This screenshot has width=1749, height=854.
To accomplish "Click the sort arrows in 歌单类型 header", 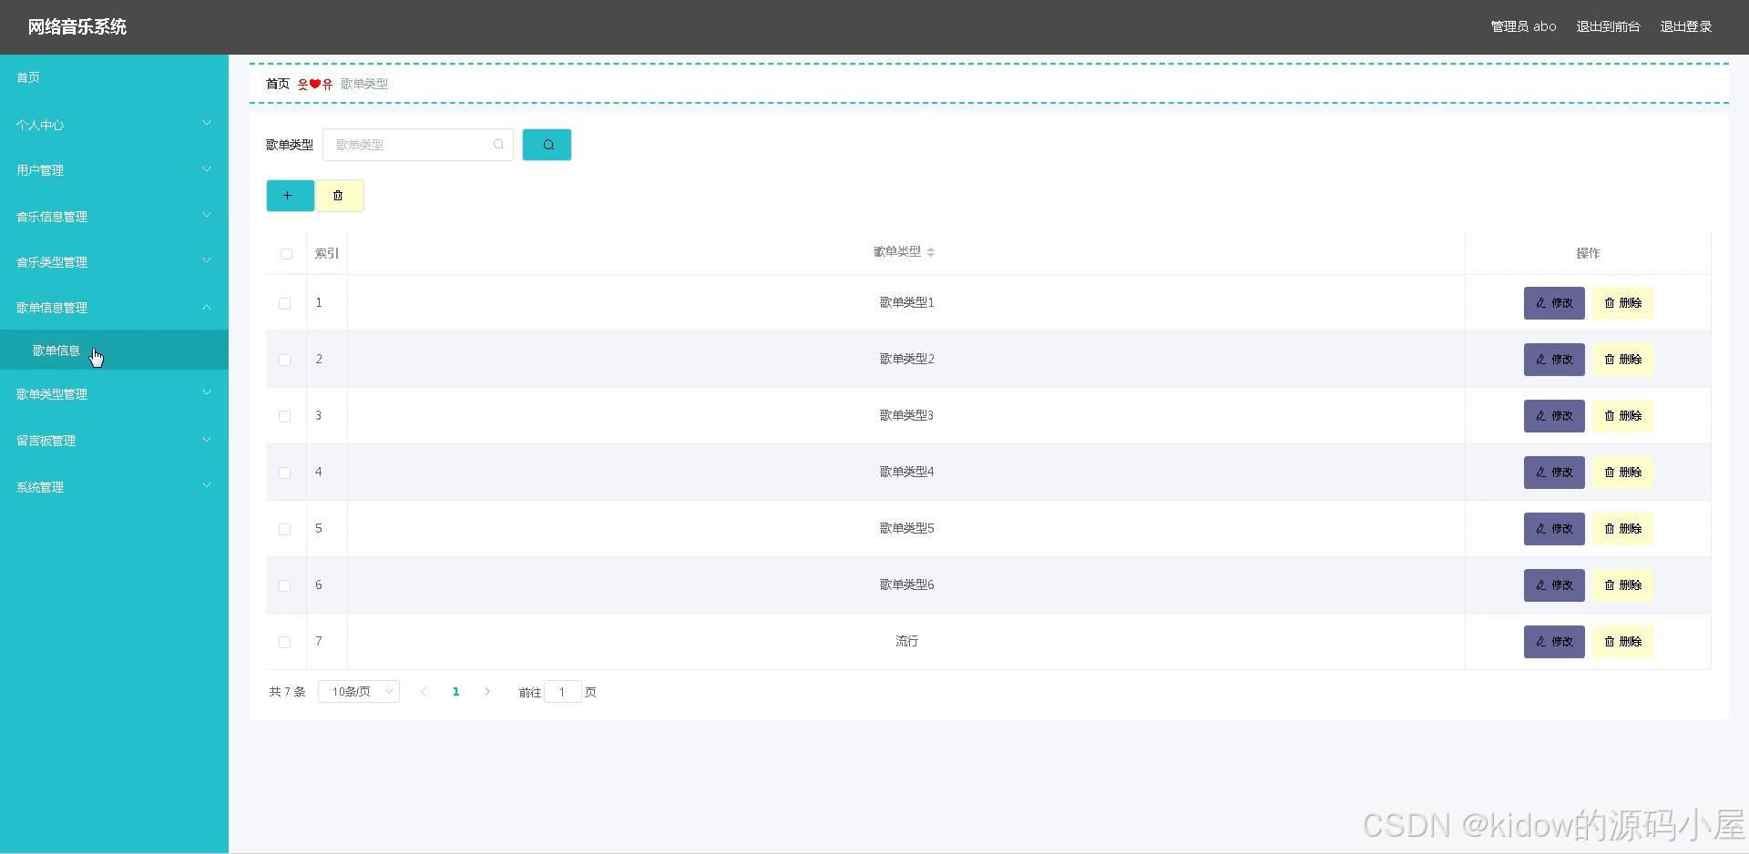I will tap(931, 252).
